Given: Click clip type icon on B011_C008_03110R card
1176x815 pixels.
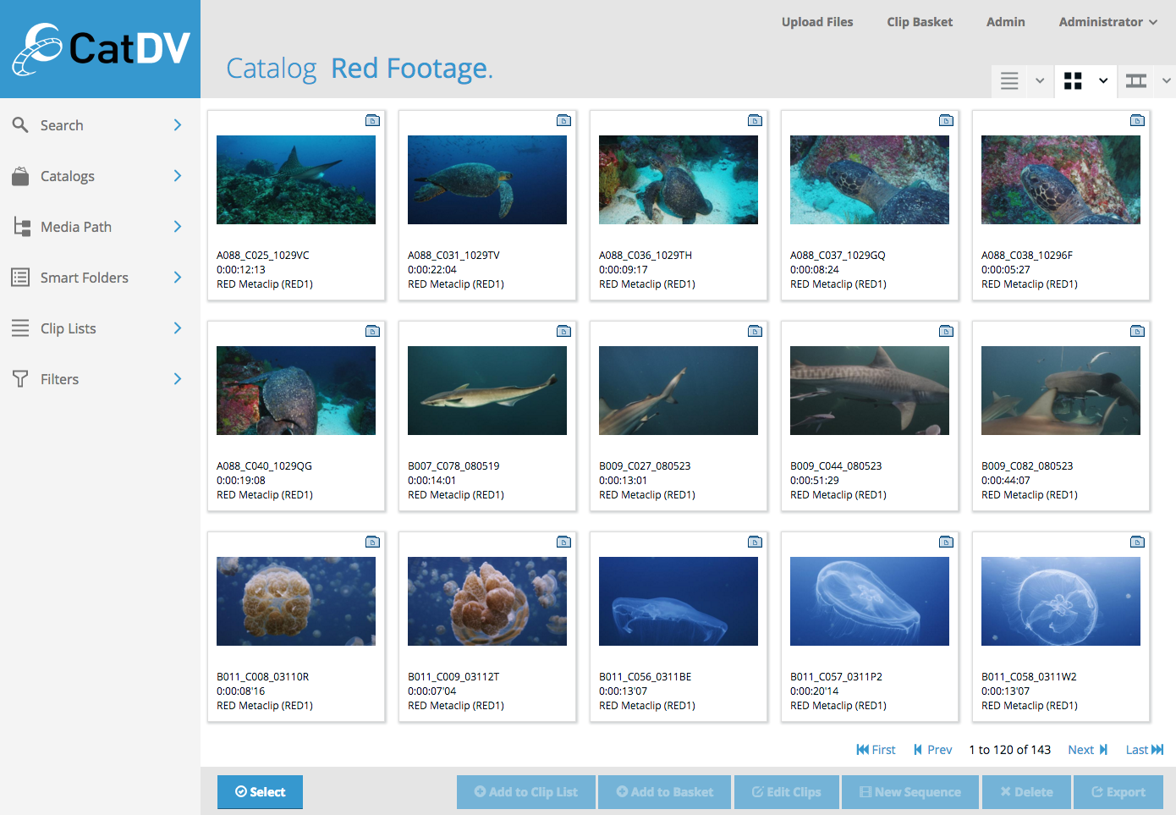Looking at the screenshot, I should 372,542.
